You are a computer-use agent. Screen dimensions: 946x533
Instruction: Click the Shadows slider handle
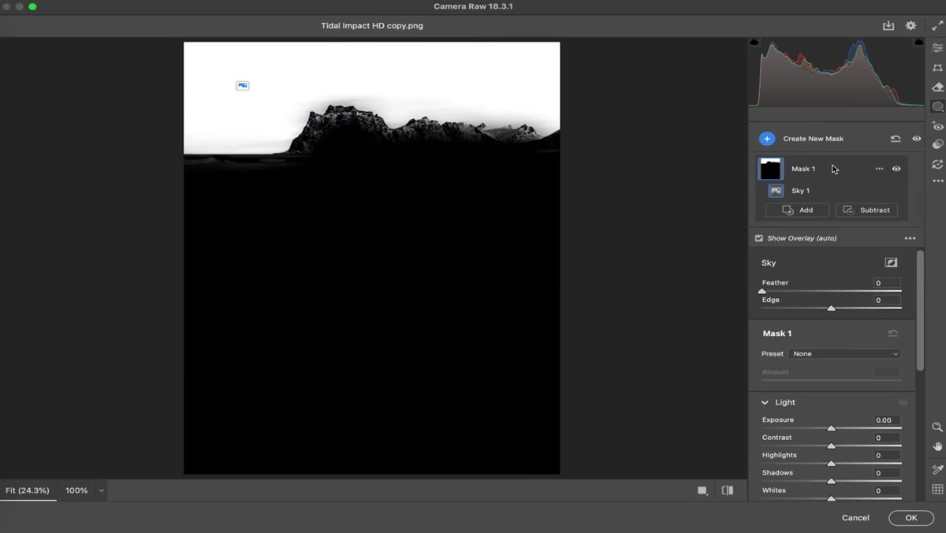click(831, 481)
